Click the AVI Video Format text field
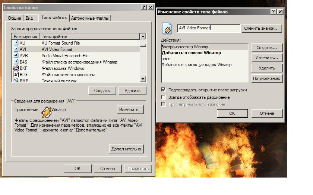 point(209,28)
